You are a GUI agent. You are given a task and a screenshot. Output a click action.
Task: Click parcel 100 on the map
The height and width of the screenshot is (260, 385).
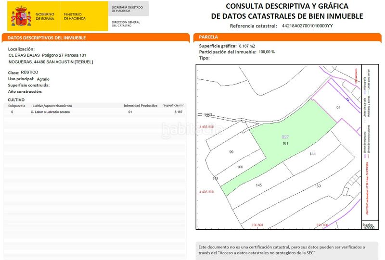(x=240, y=167)
